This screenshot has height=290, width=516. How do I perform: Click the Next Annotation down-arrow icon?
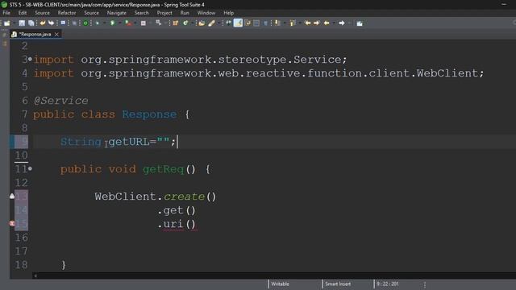(277, 23)
